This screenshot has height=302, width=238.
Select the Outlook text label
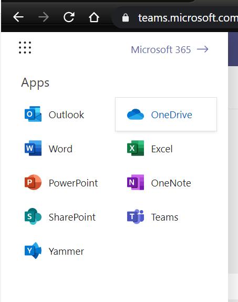(66, 115)
